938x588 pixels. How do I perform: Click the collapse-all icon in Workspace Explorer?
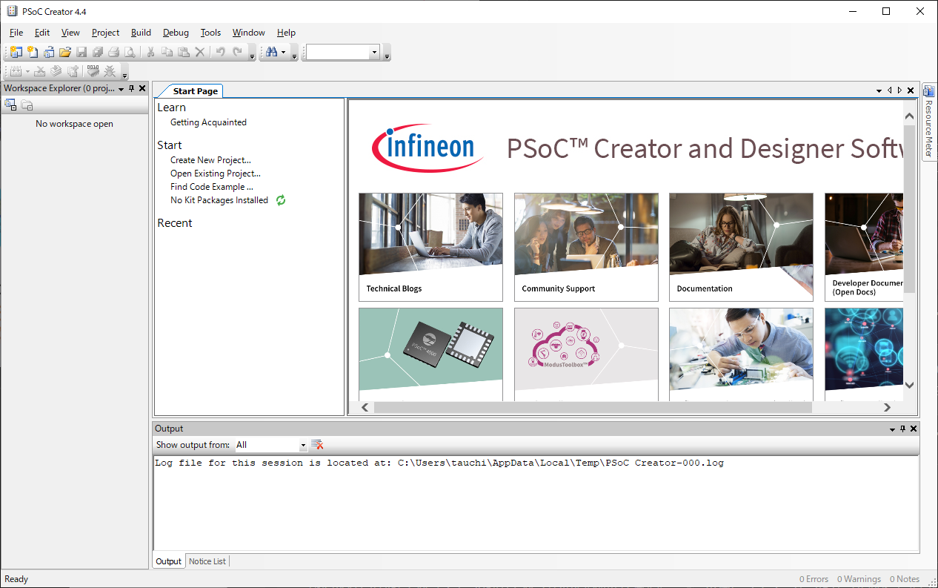[10, 105]
